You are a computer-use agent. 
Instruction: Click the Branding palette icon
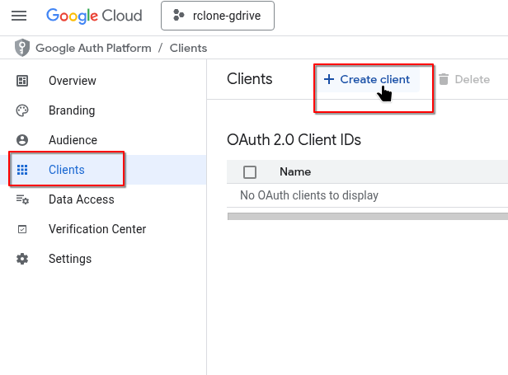22,110
